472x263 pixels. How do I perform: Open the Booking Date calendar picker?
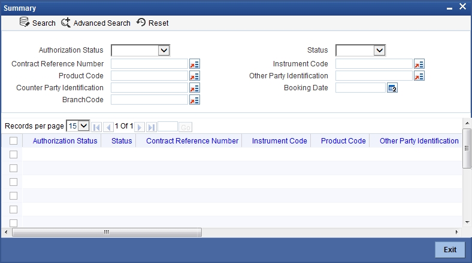click(392, 88)
